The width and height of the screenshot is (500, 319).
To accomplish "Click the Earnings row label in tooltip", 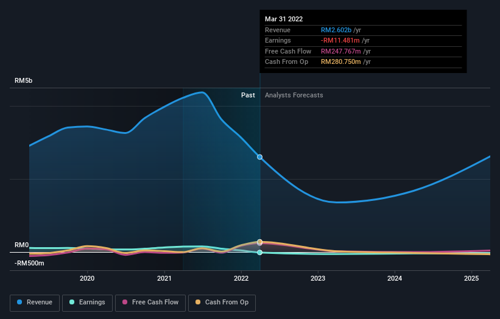I will coord(278,40).
